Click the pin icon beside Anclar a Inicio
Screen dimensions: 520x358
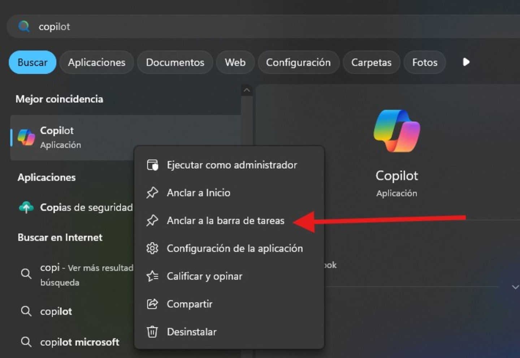pyautogui.click(x=152, y=193)
